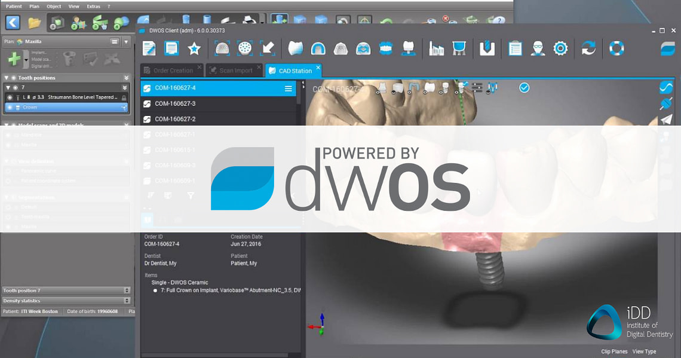Open the Extras menu
681x358 pixels.
[x=93, y=6]
